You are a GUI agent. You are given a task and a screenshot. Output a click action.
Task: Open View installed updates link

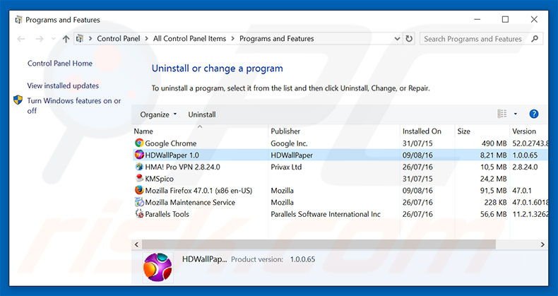[63, 85]
